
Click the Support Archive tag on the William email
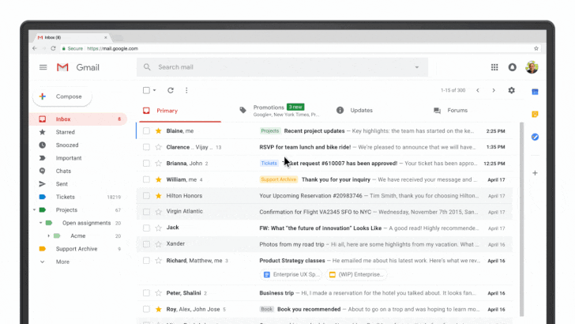tap(278, 179)
